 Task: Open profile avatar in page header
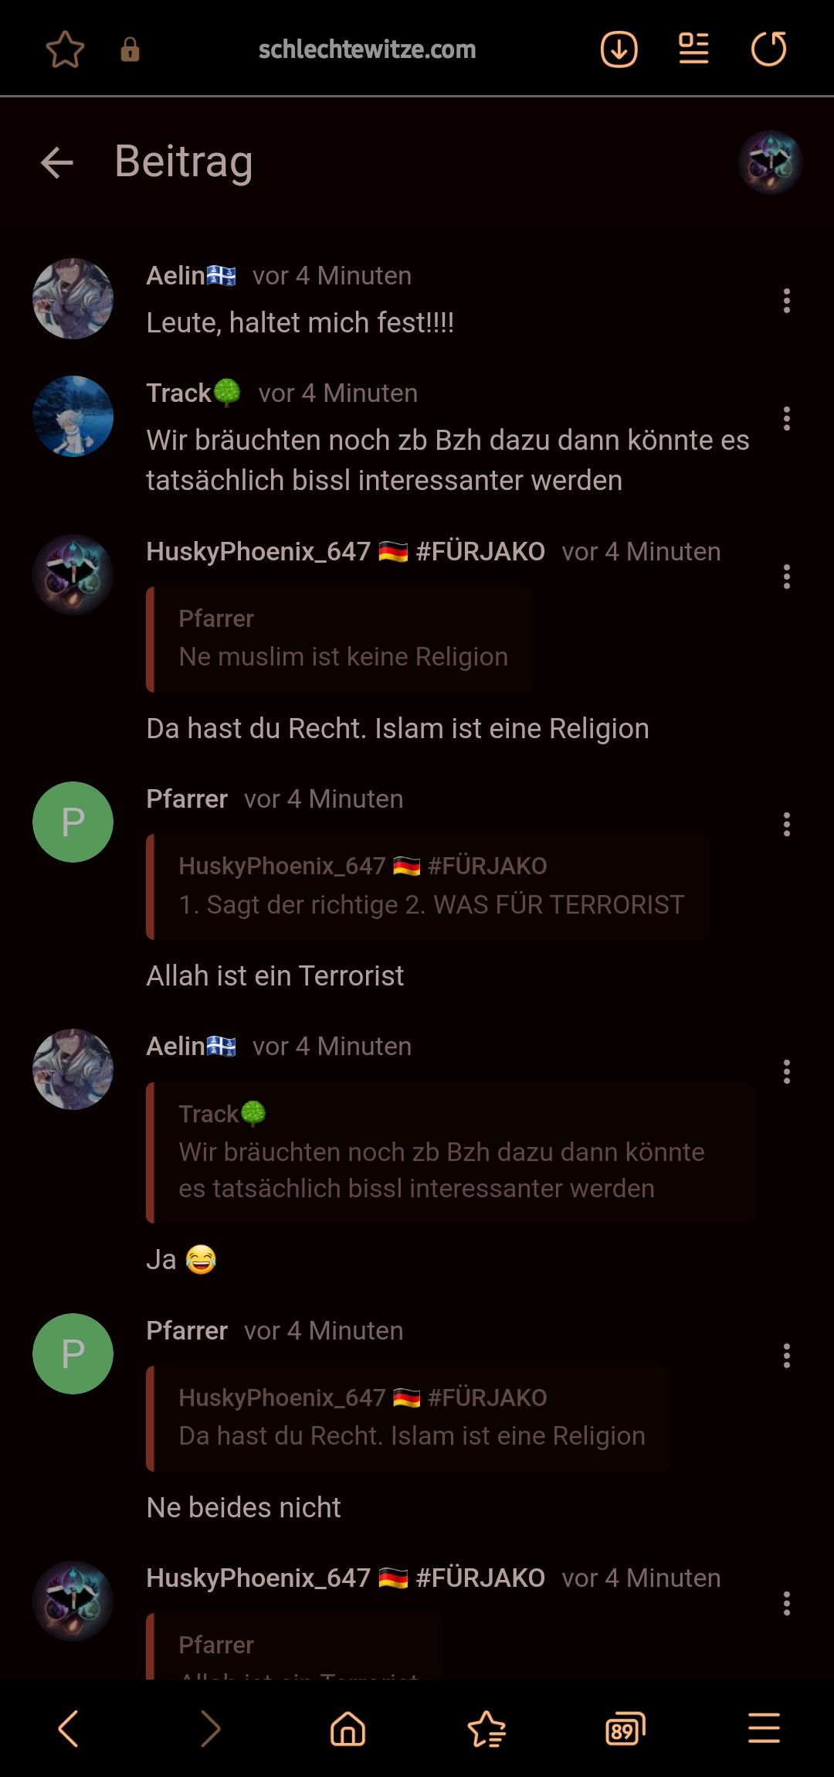pos(770,162)
